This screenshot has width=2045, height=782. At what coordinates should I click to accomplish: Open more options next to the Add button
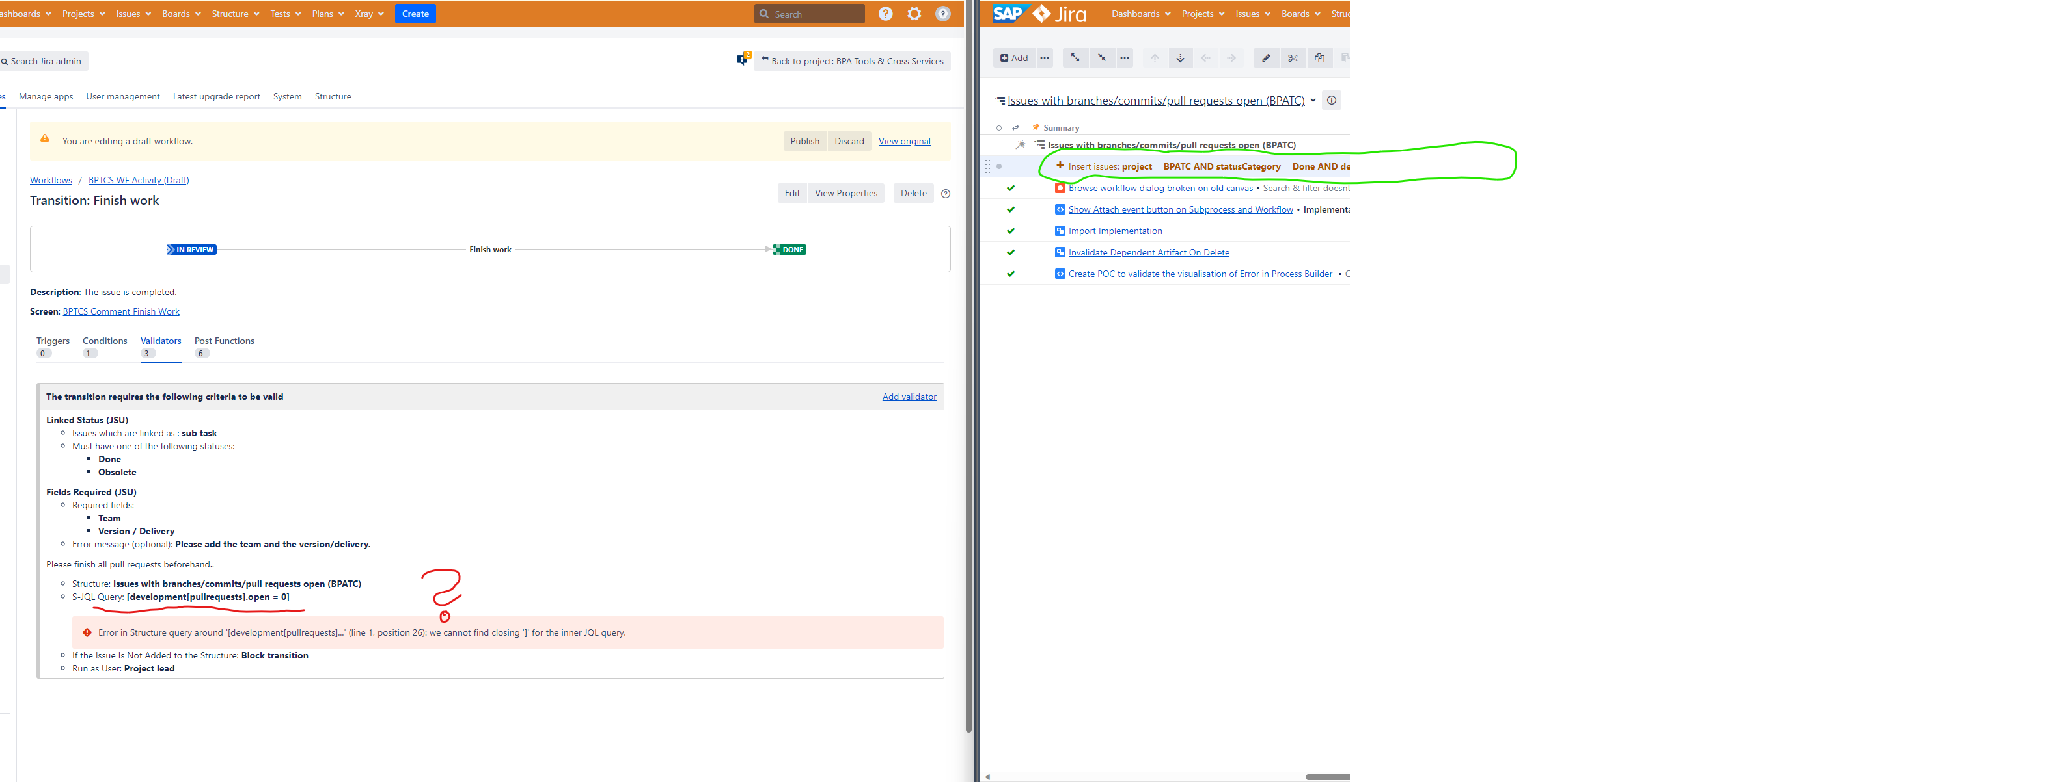click(1045, 58)
